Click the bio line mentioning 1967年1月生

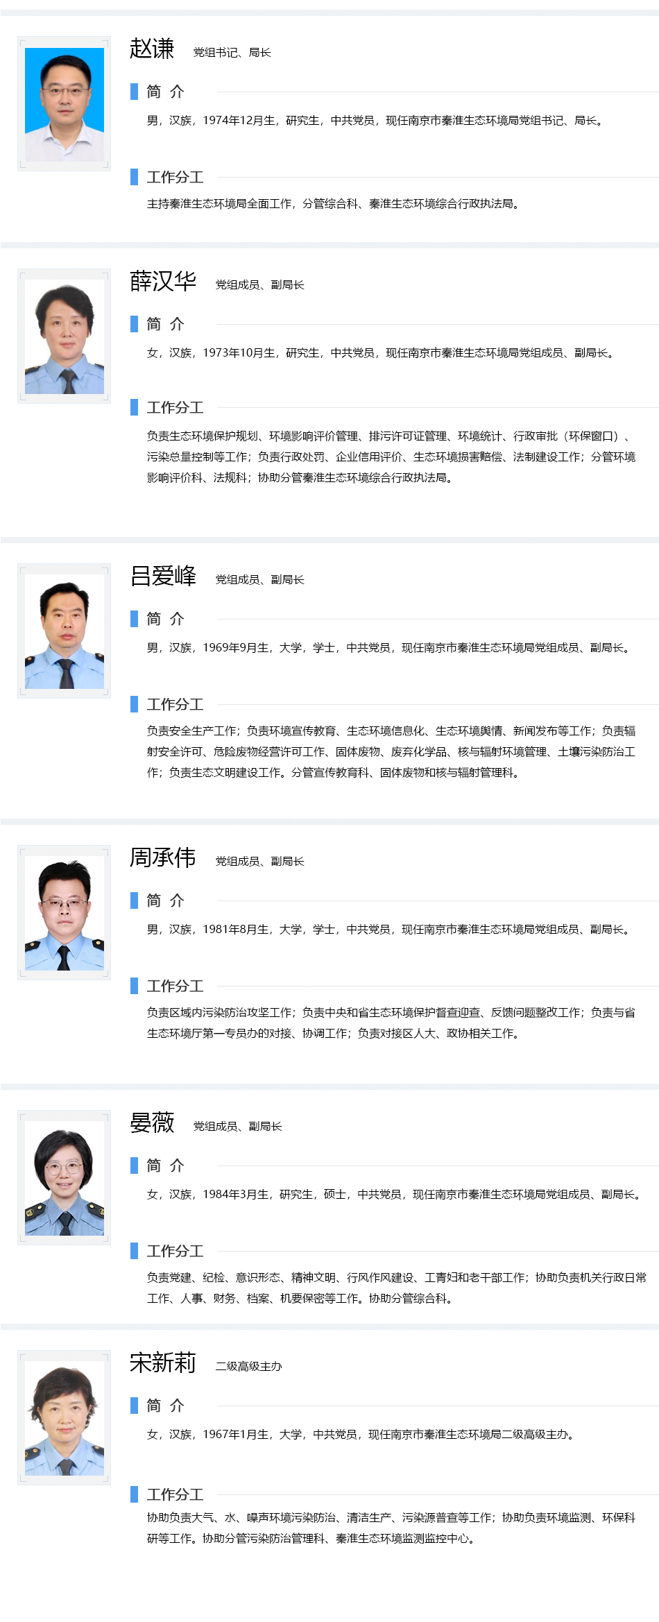[362, 1435]
